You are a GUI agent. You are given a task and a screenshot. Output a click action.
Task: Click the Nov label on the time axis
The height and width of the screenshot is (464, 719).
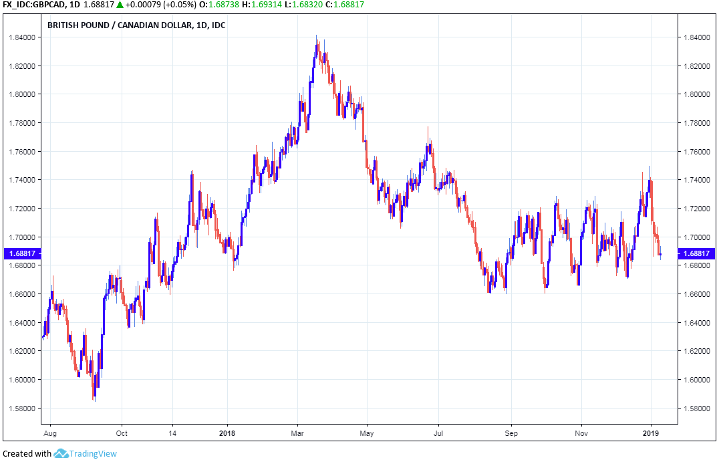point(581,433)
